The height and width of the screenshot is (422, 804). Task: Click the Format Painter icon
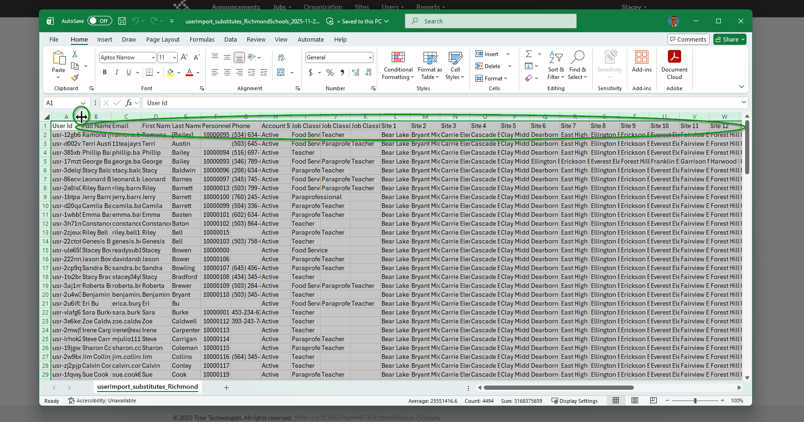click(75, 78)
